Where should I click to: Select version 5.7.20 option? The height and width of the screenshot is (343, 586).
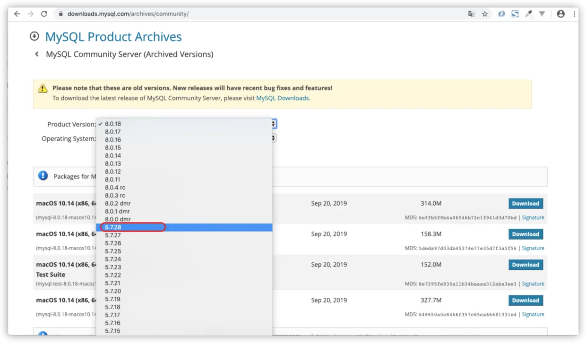[184, 291]
